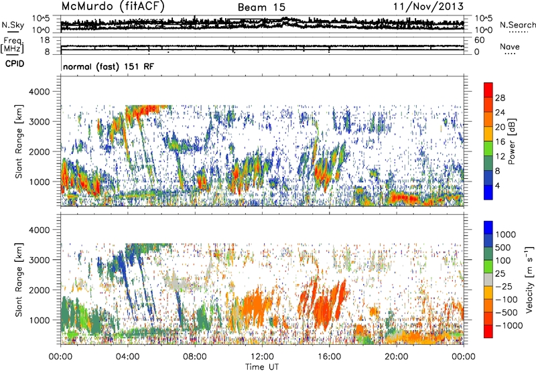Click the "CPID" row label

point(15,64)
